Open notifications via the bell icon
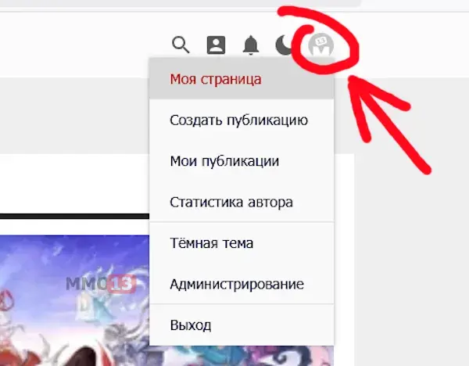 pyautogui.click(x=251, y=45)
